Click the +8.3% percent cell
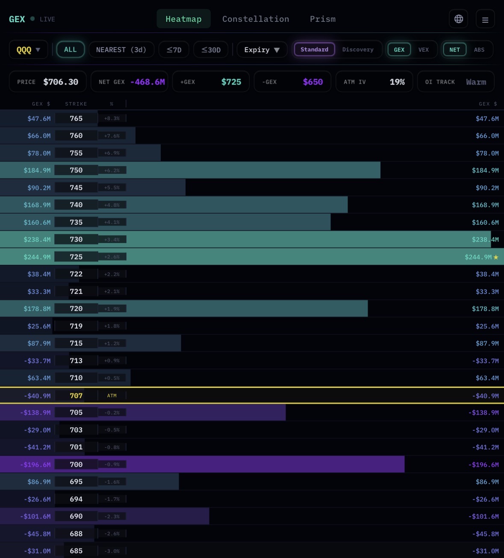The width and height of the screenshot is (504, 558). tap(112, 118)
